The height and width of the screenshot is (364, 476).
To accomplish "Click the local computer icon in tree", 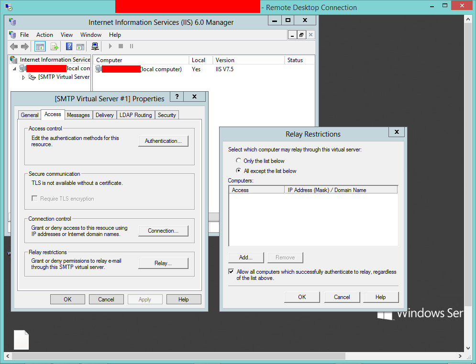I will coord(22,68).
